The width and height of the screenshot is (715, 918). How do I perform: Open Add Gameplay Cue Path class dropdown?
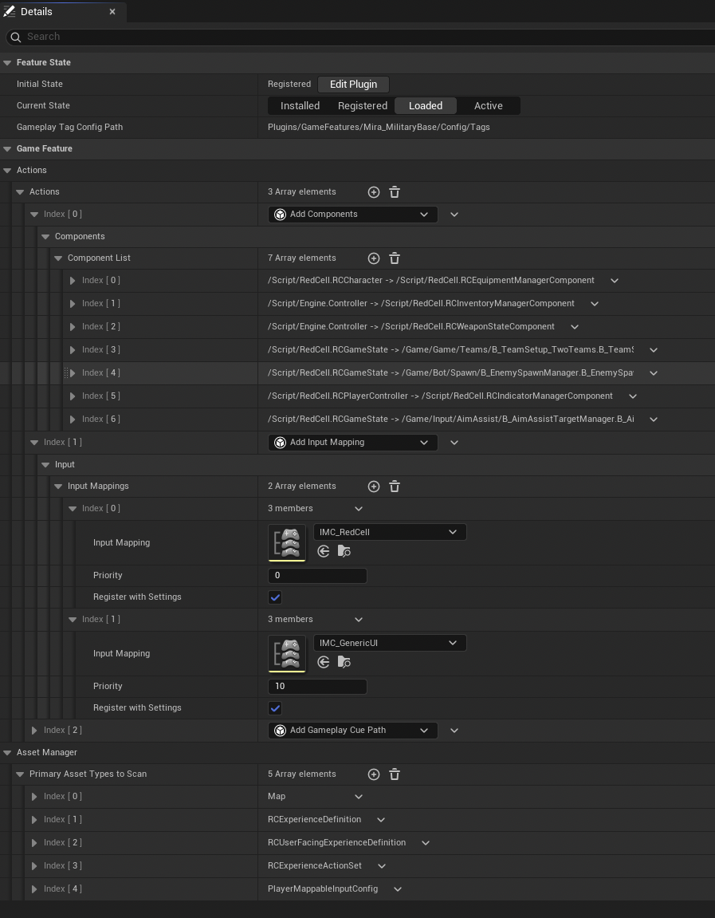point(353,731)
